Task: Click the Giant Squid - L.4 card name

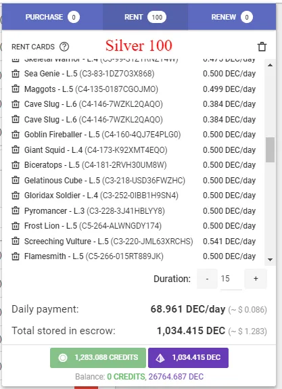Action: click(x=53, y=150)
